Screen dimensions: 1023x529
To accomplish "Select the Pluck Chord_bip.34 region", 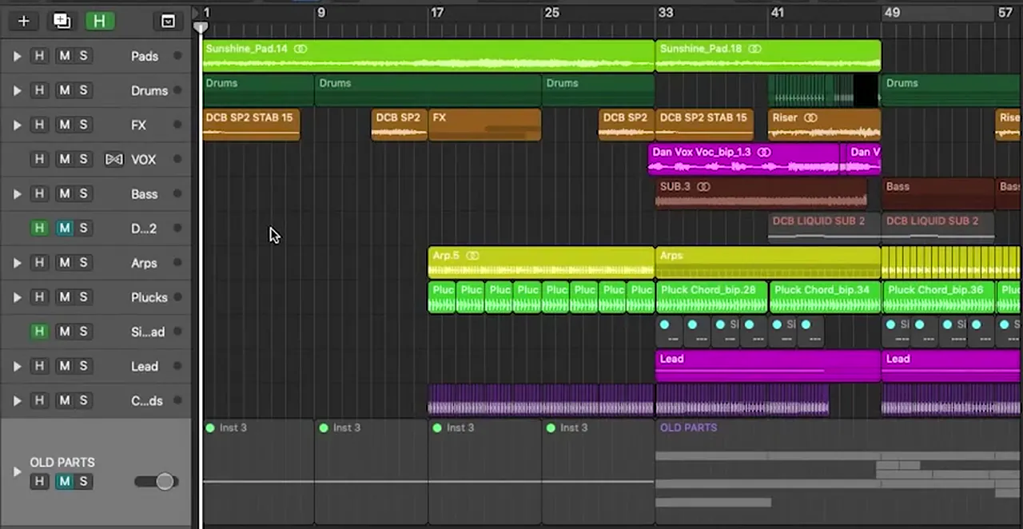I will pos(825,296).
